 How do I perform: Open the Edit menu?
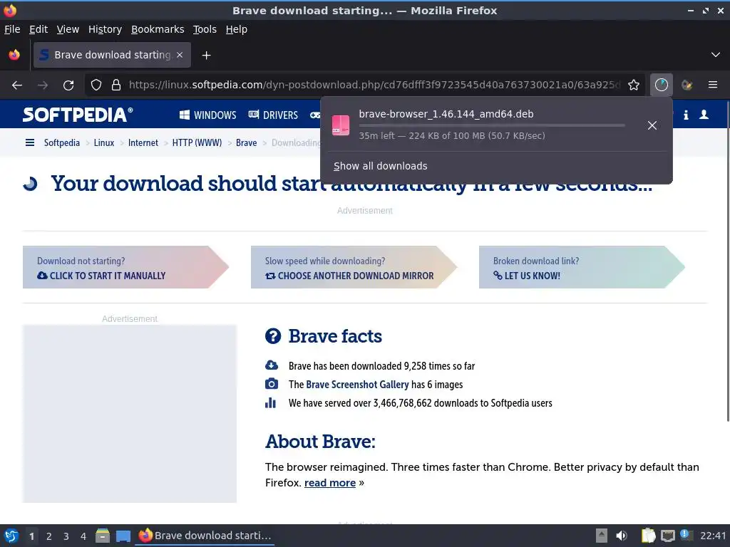[38, 29]
